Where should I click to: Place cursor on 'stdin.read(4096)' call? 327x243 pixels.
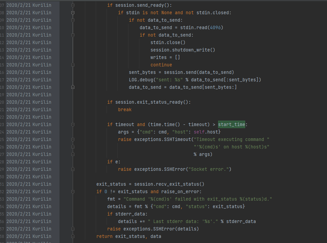[x=202, y=27]
